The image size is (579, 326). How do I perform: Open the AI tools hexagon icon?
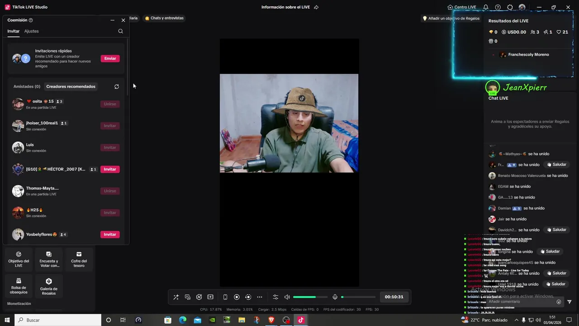199,297
